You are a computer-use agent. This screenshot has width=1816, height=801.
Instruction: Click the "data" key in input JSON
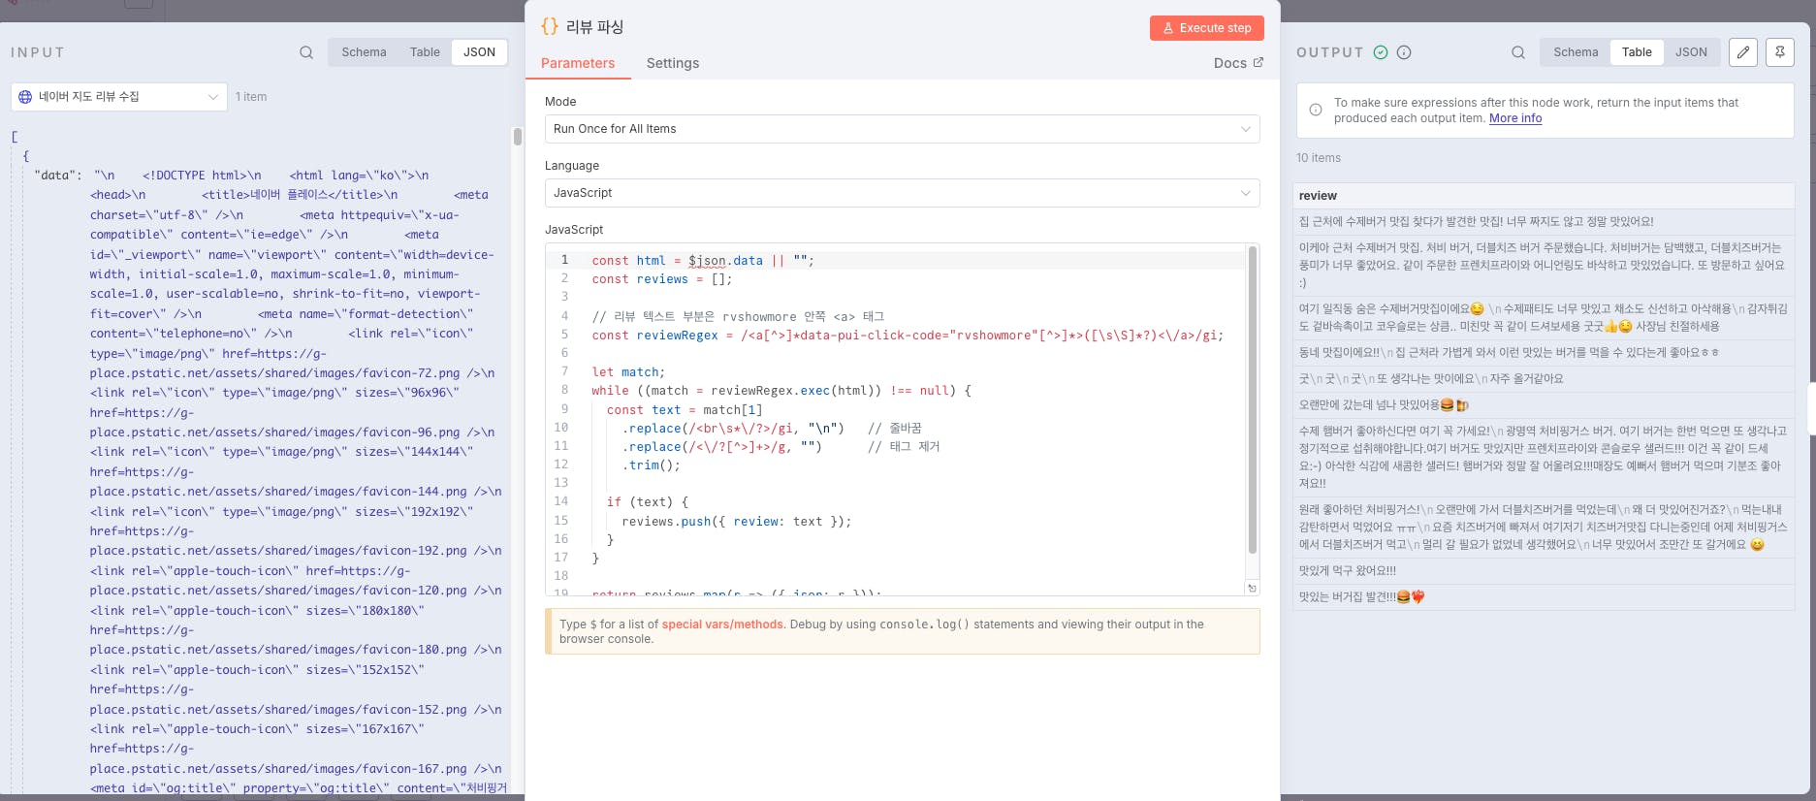point(57,176)
